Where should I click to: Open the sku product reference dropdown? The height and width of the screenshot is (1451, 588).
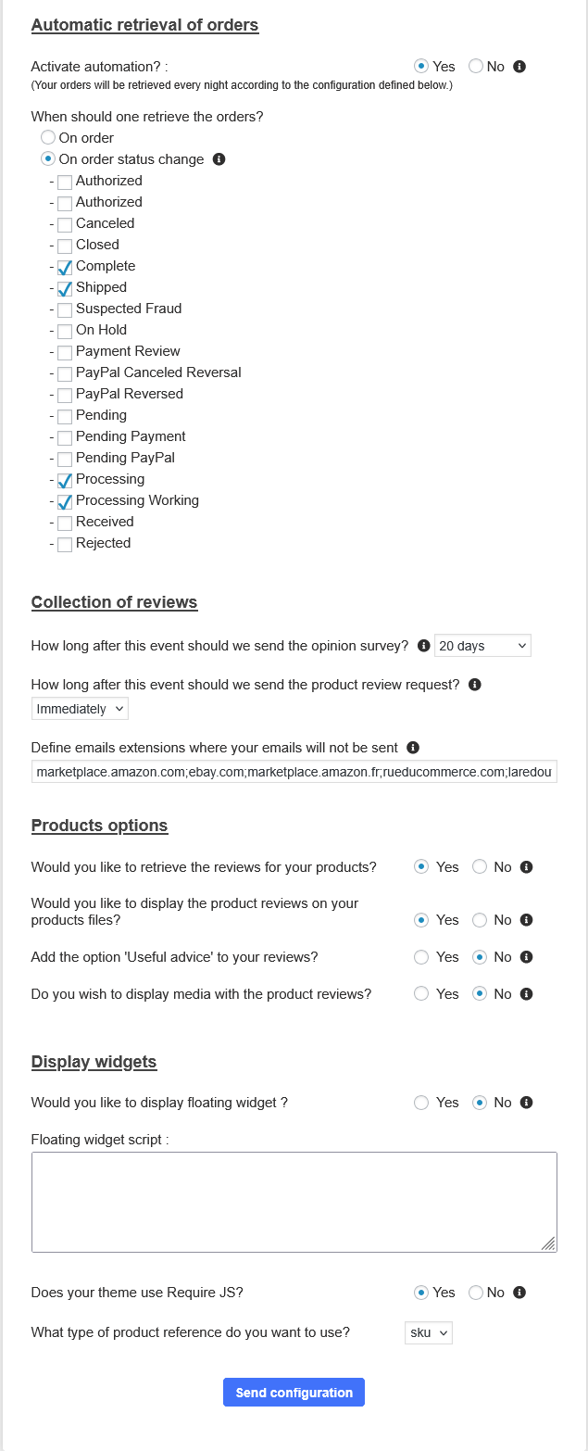tap(429, 1333)
